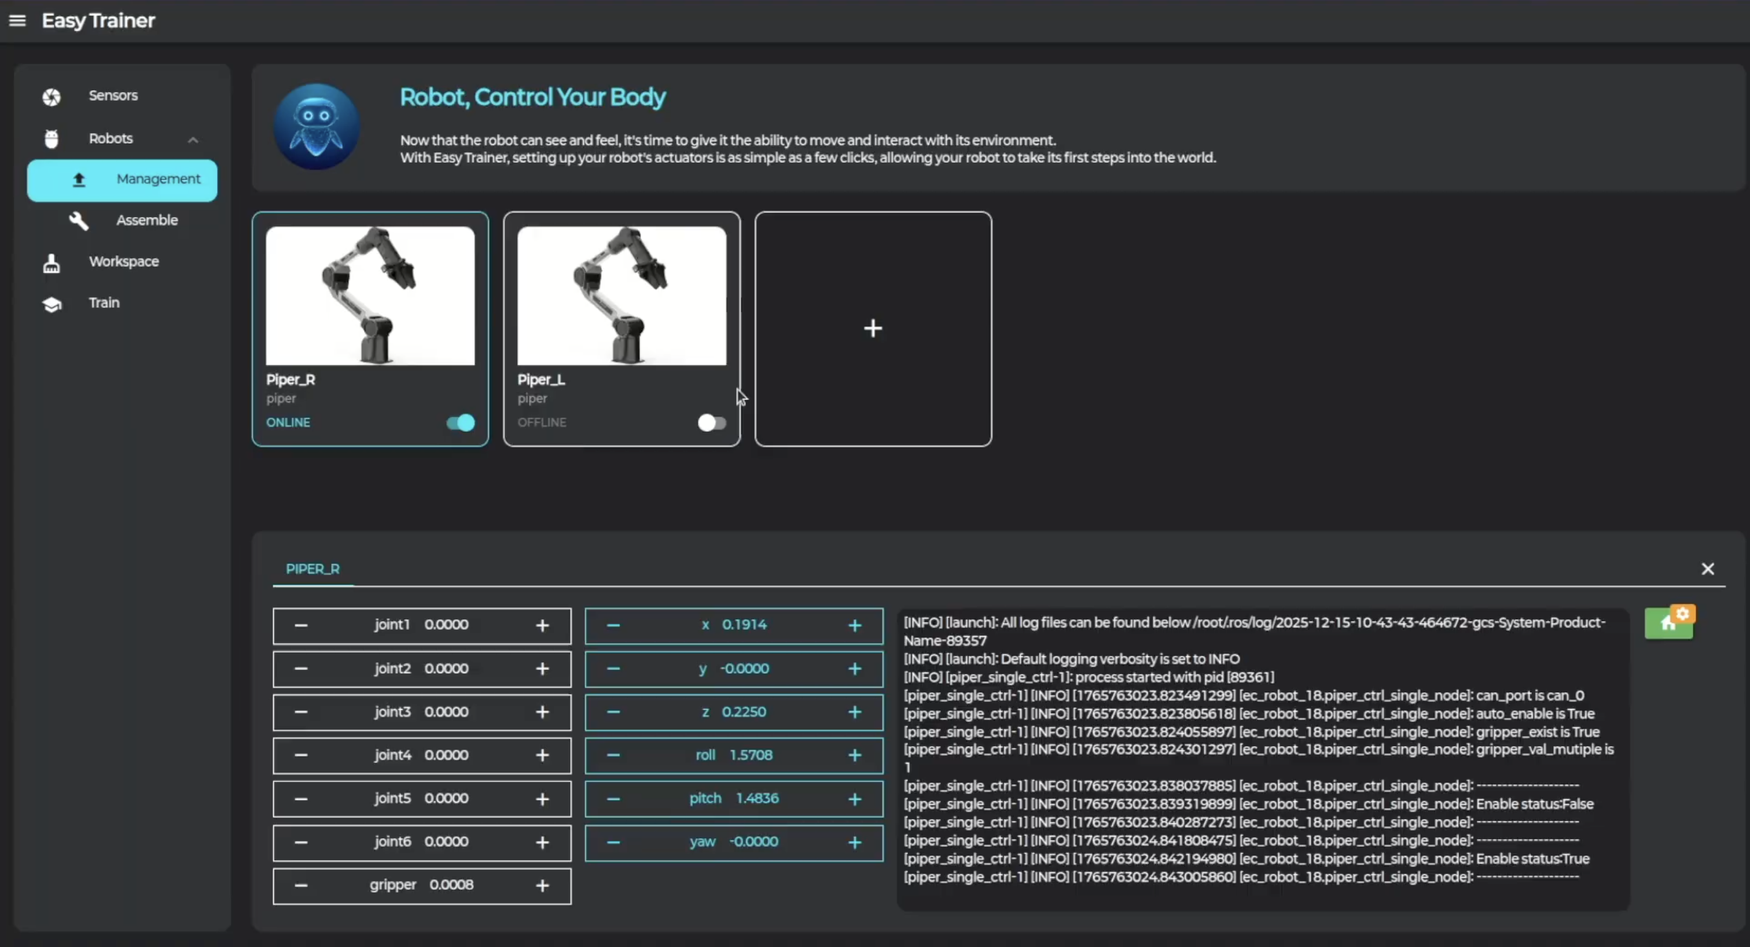The height and width of the screenshot is (947, 1750).
Task: Click the Workspace icon in sidebar
Action: pos(52,262)
